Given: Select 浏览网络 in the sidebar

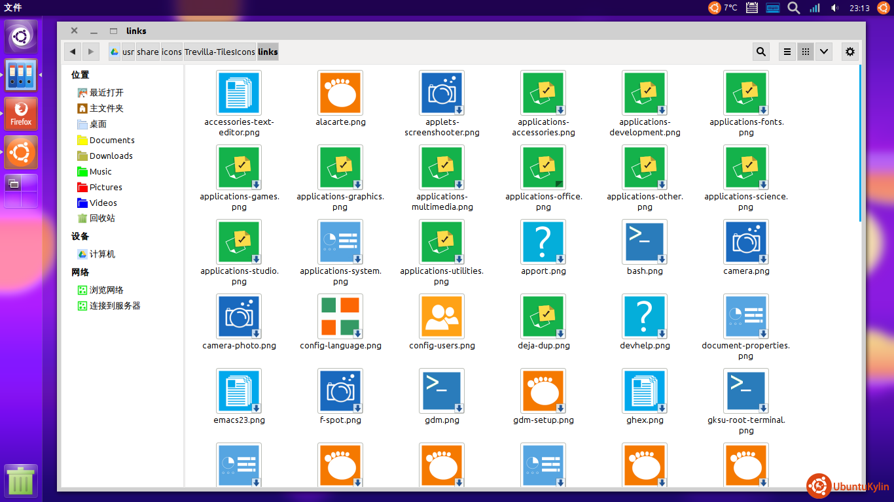Looking at the screenshot, I should 106,290.
